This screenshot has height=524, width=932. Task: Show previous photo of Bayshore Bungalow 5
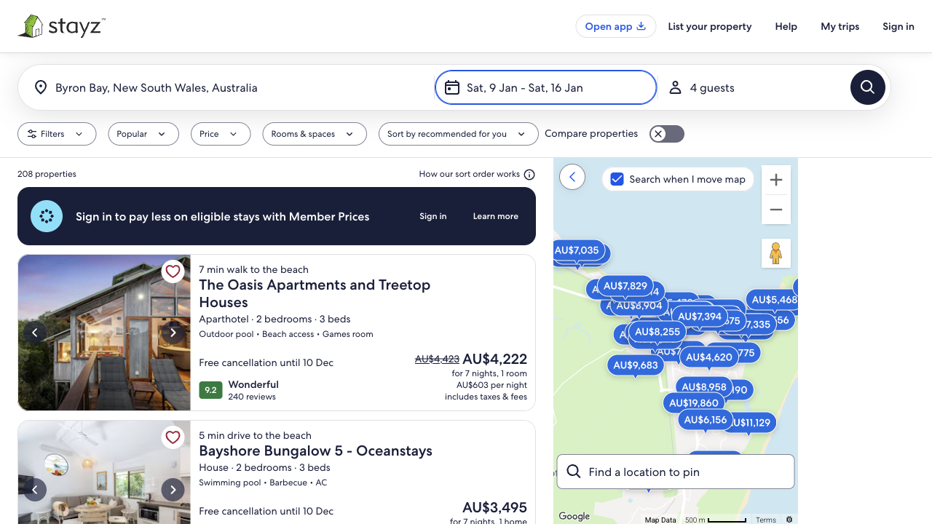coord(35,490)
